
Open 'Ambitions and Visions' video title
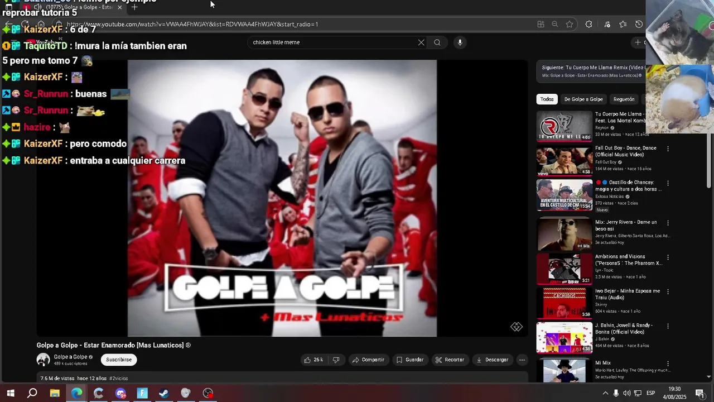[x=628, y=260]
